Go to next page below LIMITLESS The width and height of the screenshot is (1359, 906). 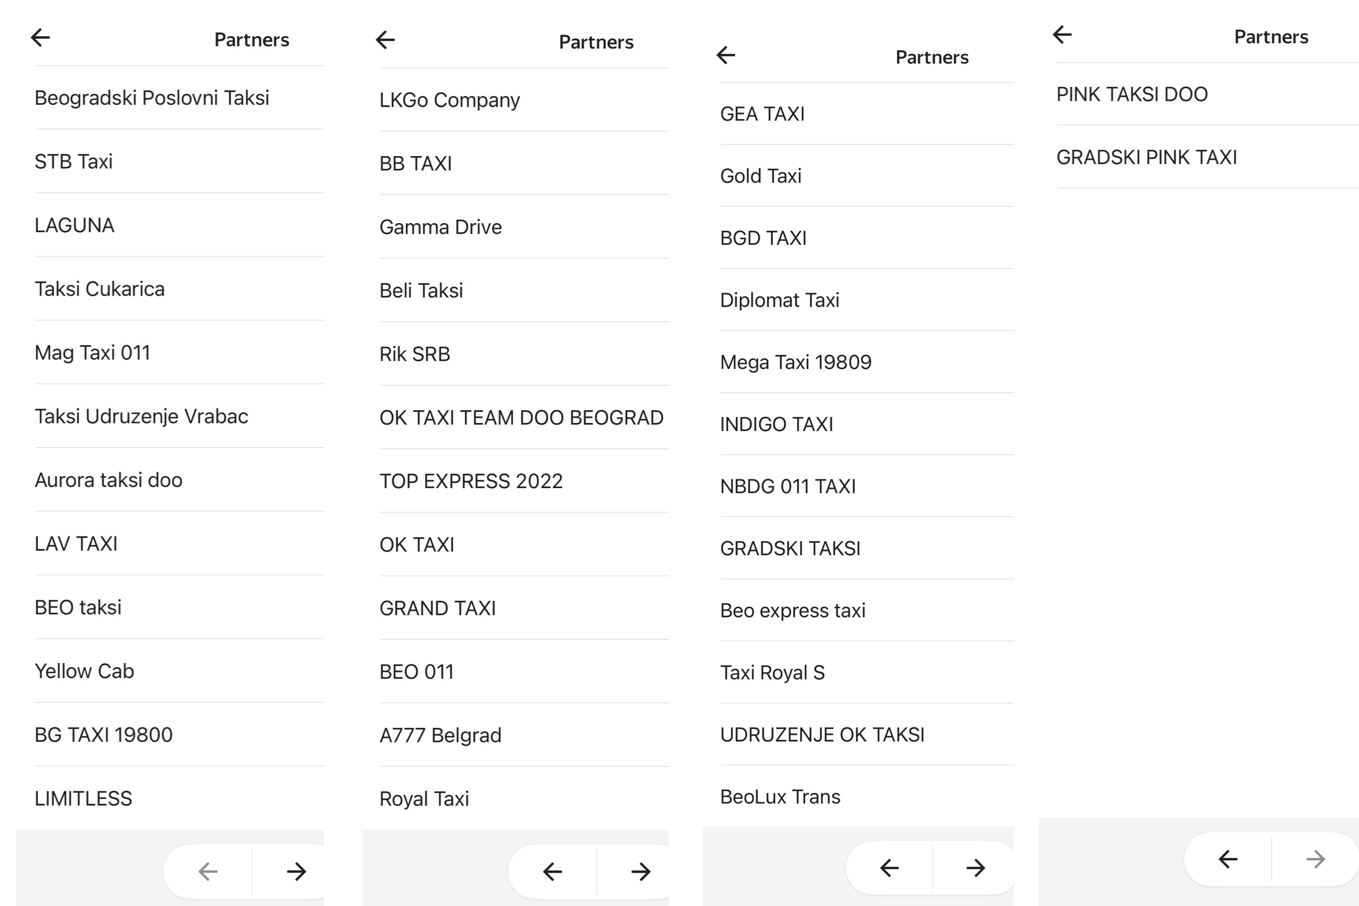[x=296, y=871]
